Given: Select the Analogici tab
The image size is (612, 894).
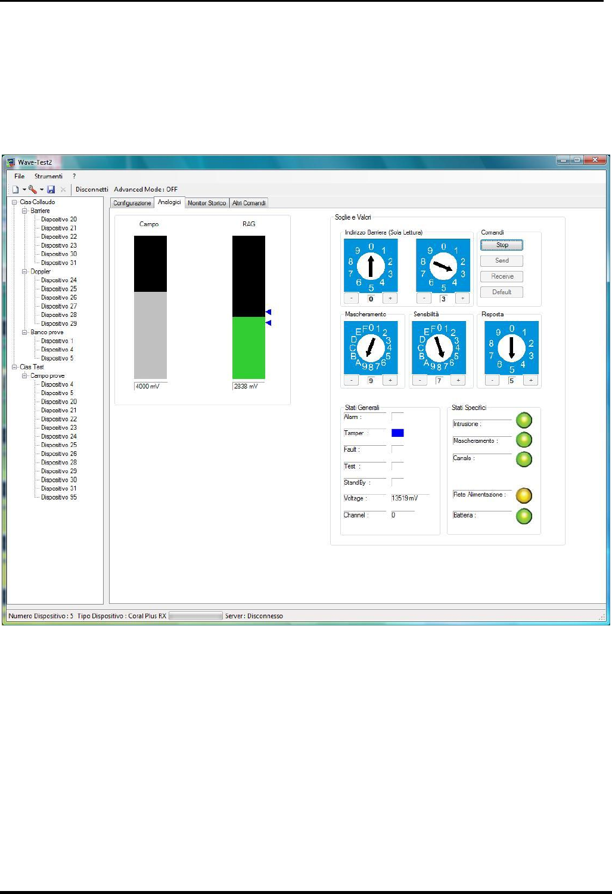Looking at the screenshot, I should click(x=169, y=202).
